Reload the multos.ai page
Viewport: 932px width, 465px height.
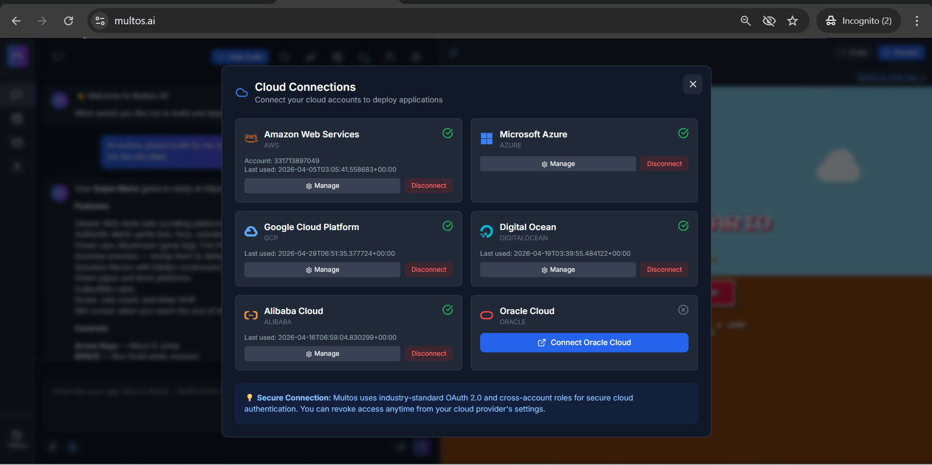69,21
